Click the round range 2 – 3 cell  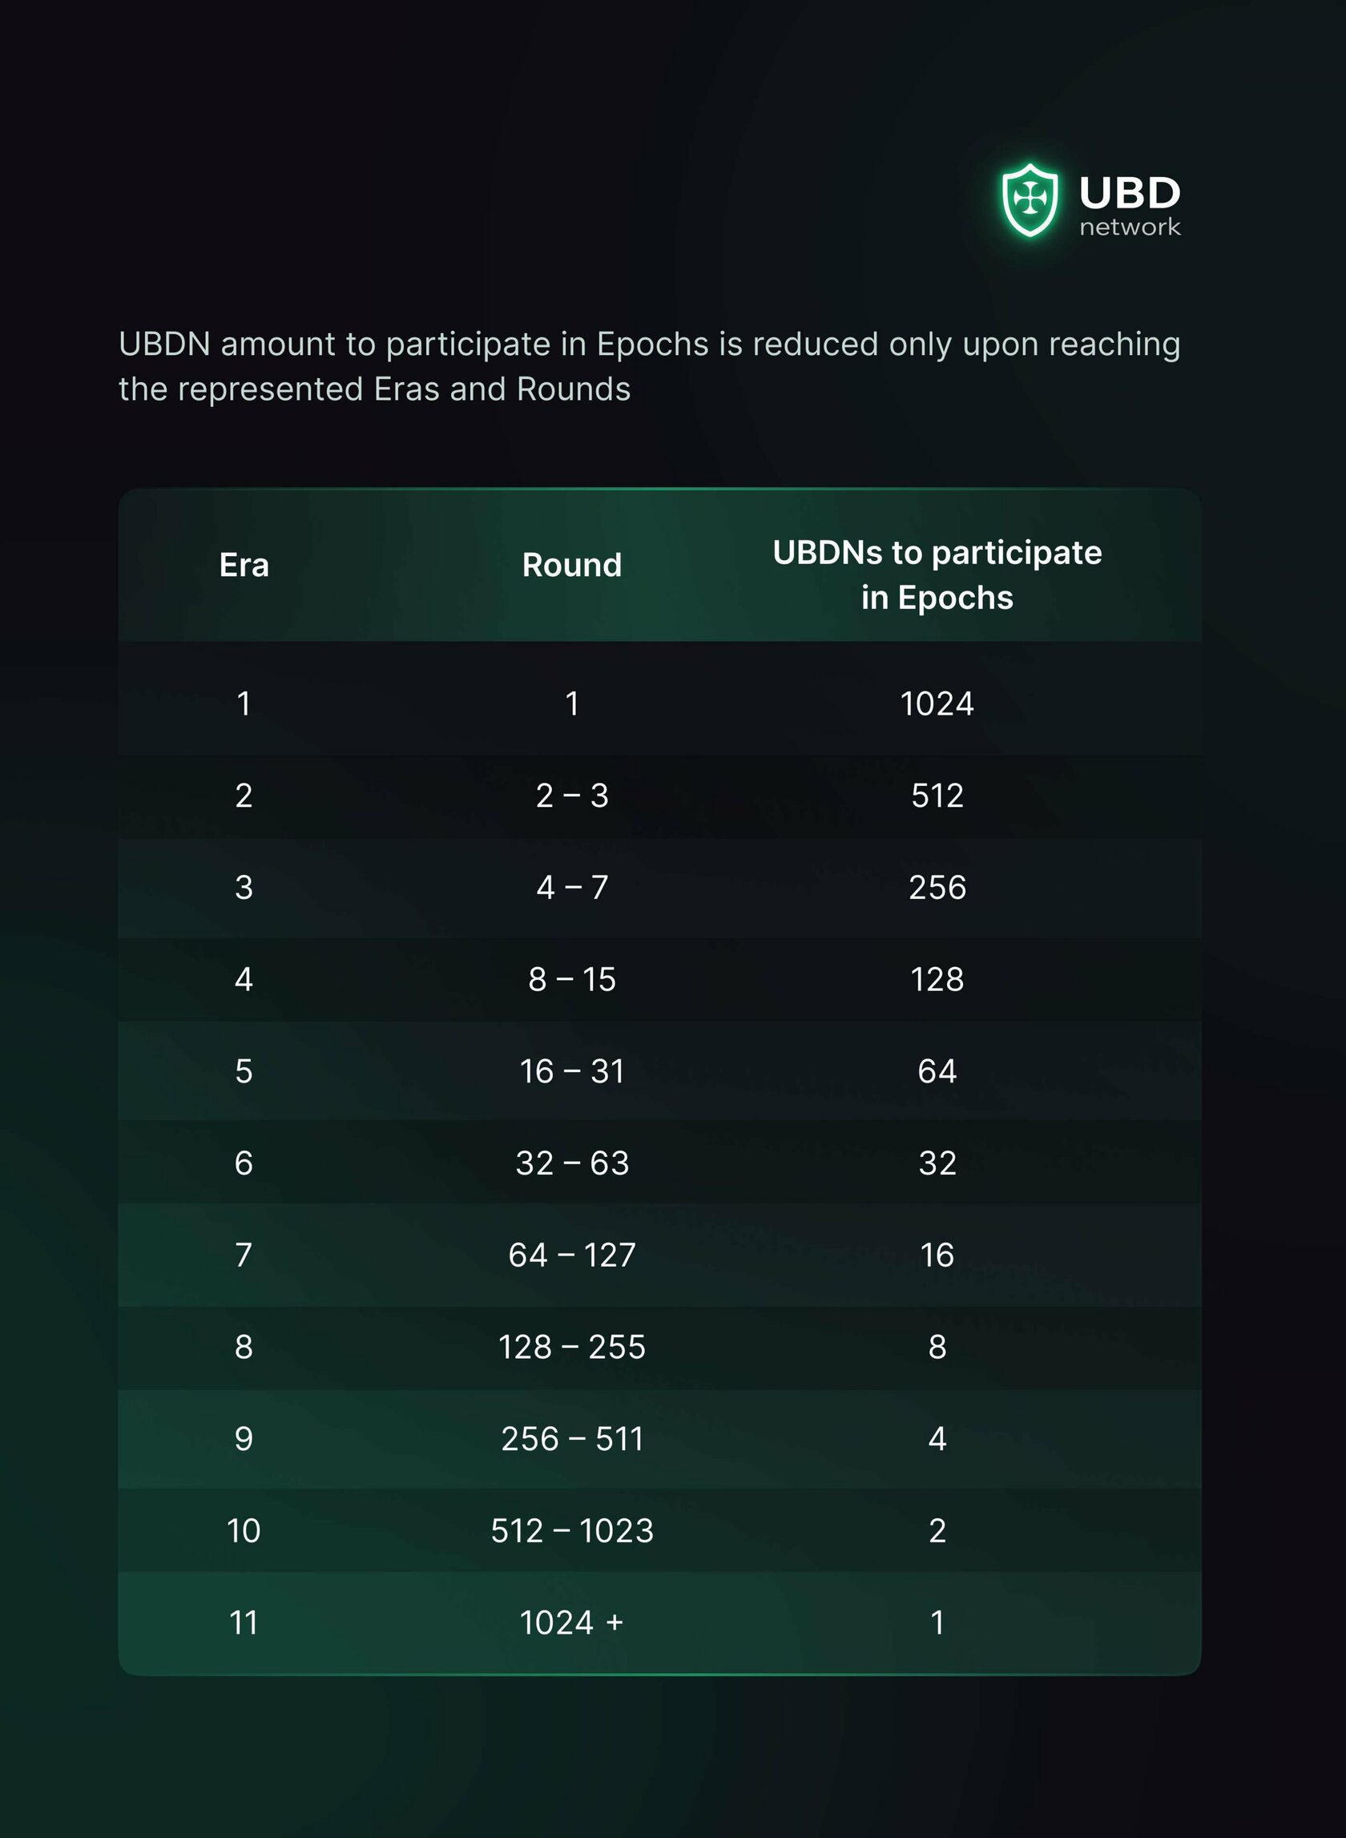point(572,796)
